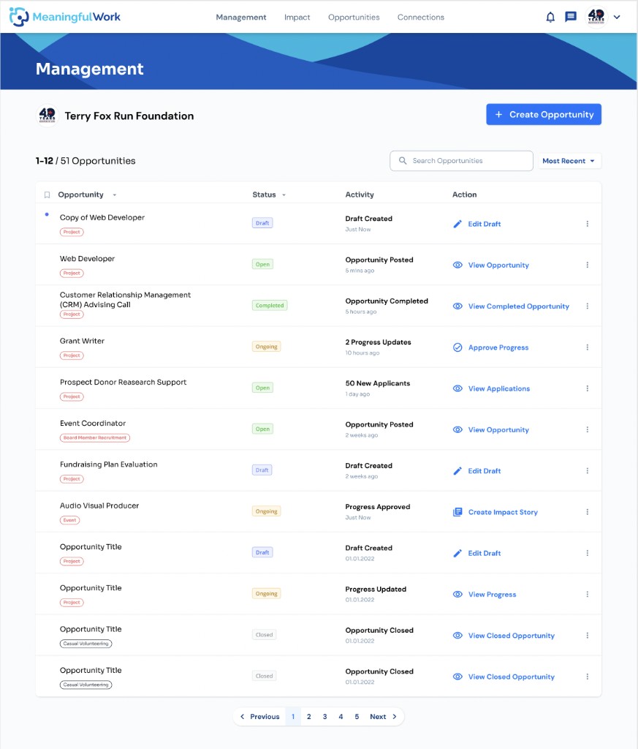Click Create Impact Story link
This screenshot has width=638, height=749.
[495, 512]
